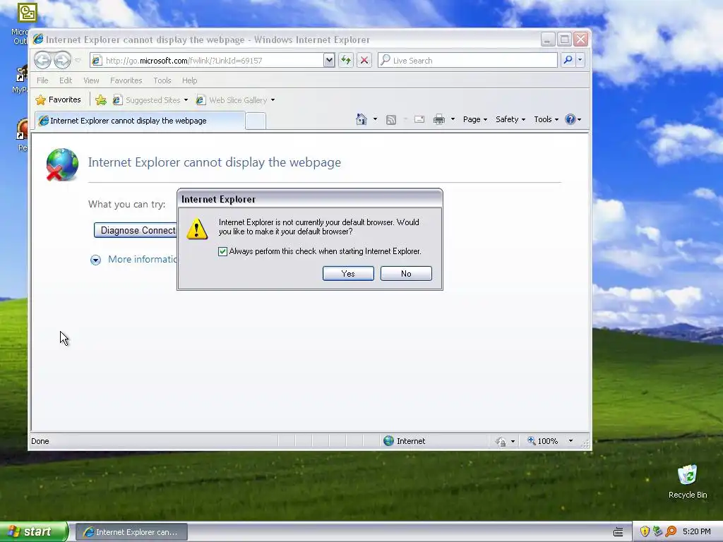Click the Back navigation arrow

point(42,60)
